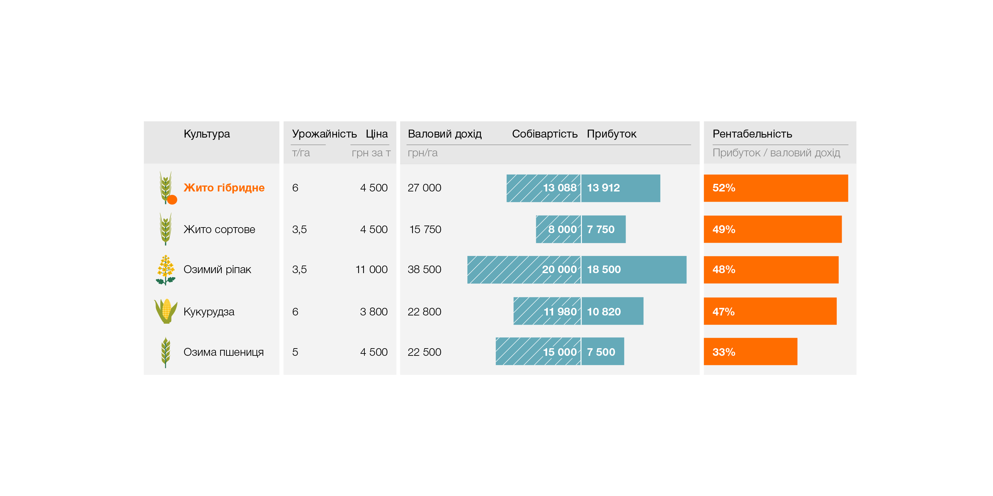Screen dimensions: 993x496
Task: Click varietal rye's yield value 3,5
Action: coord(300,229)
